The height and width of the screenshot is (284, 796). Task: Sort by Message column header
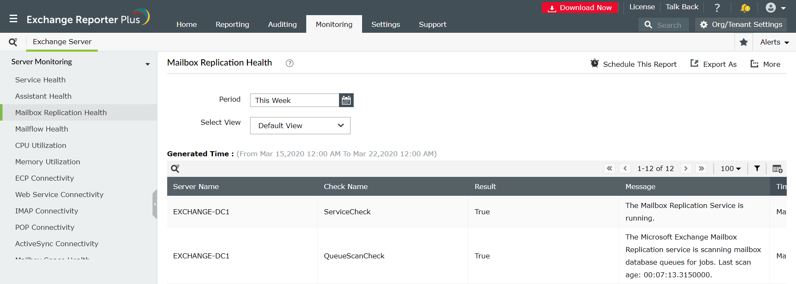[x=640, y=187]
